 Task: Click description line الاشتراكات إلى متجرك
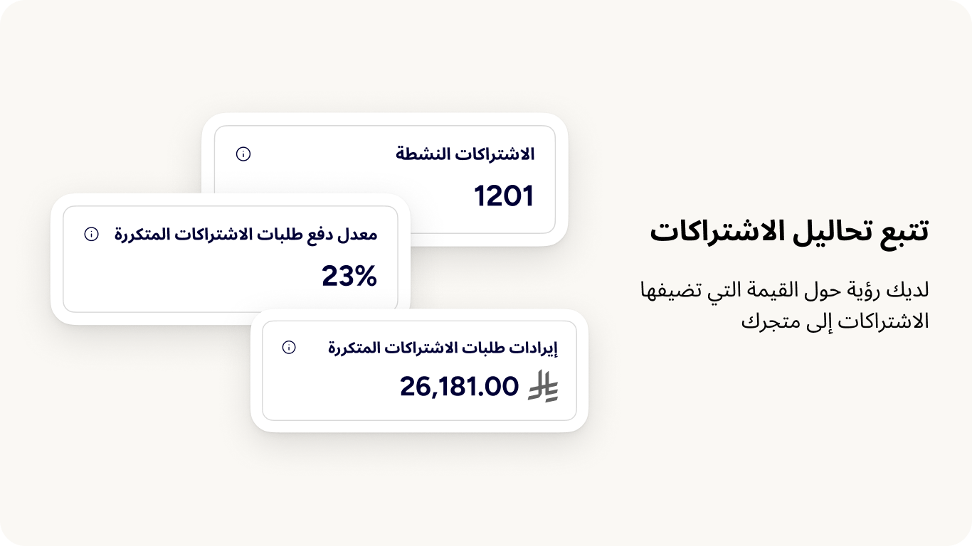pyautogui.click(x=835, y=321)
